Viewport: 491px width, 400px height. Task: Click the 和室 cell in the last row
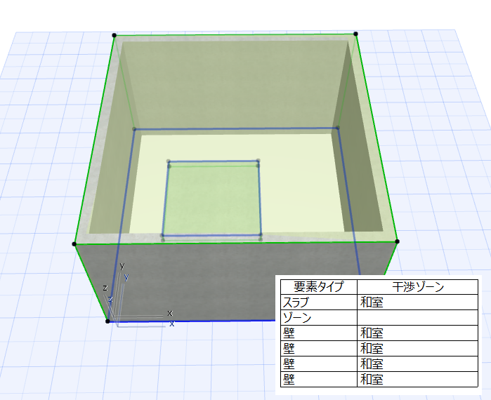pyautogui.click(x=418, y=380)
